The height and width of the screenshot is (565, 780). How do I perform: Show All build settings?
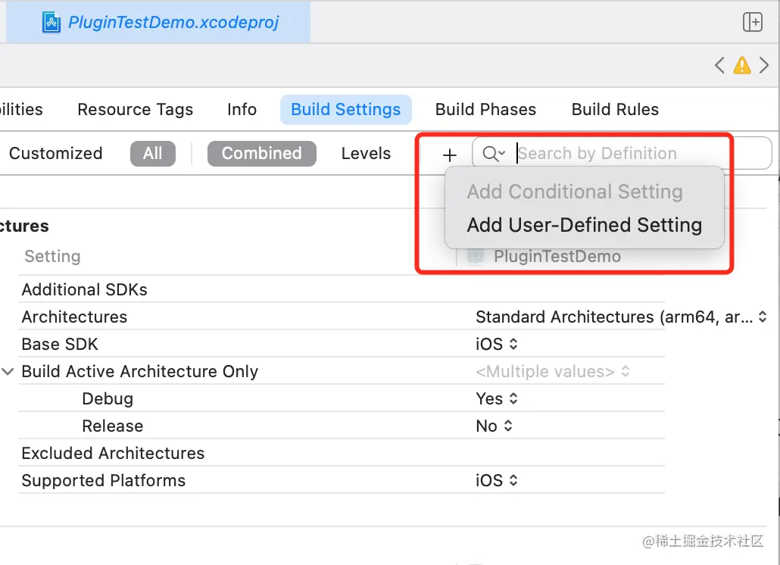pos(153,153)
